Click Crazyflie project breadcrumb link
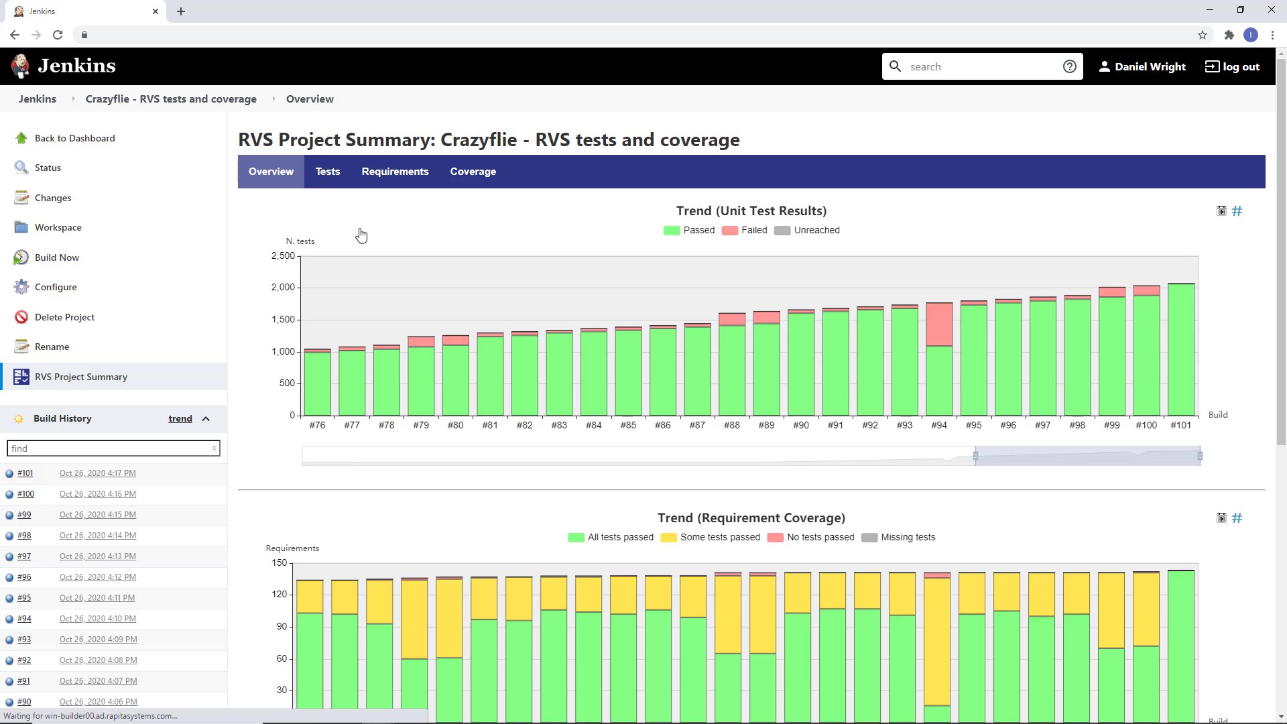 (171, 99)
